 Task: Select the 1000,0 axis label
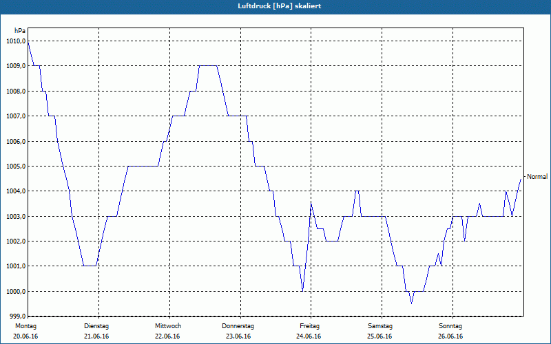(x=16, y=291)
